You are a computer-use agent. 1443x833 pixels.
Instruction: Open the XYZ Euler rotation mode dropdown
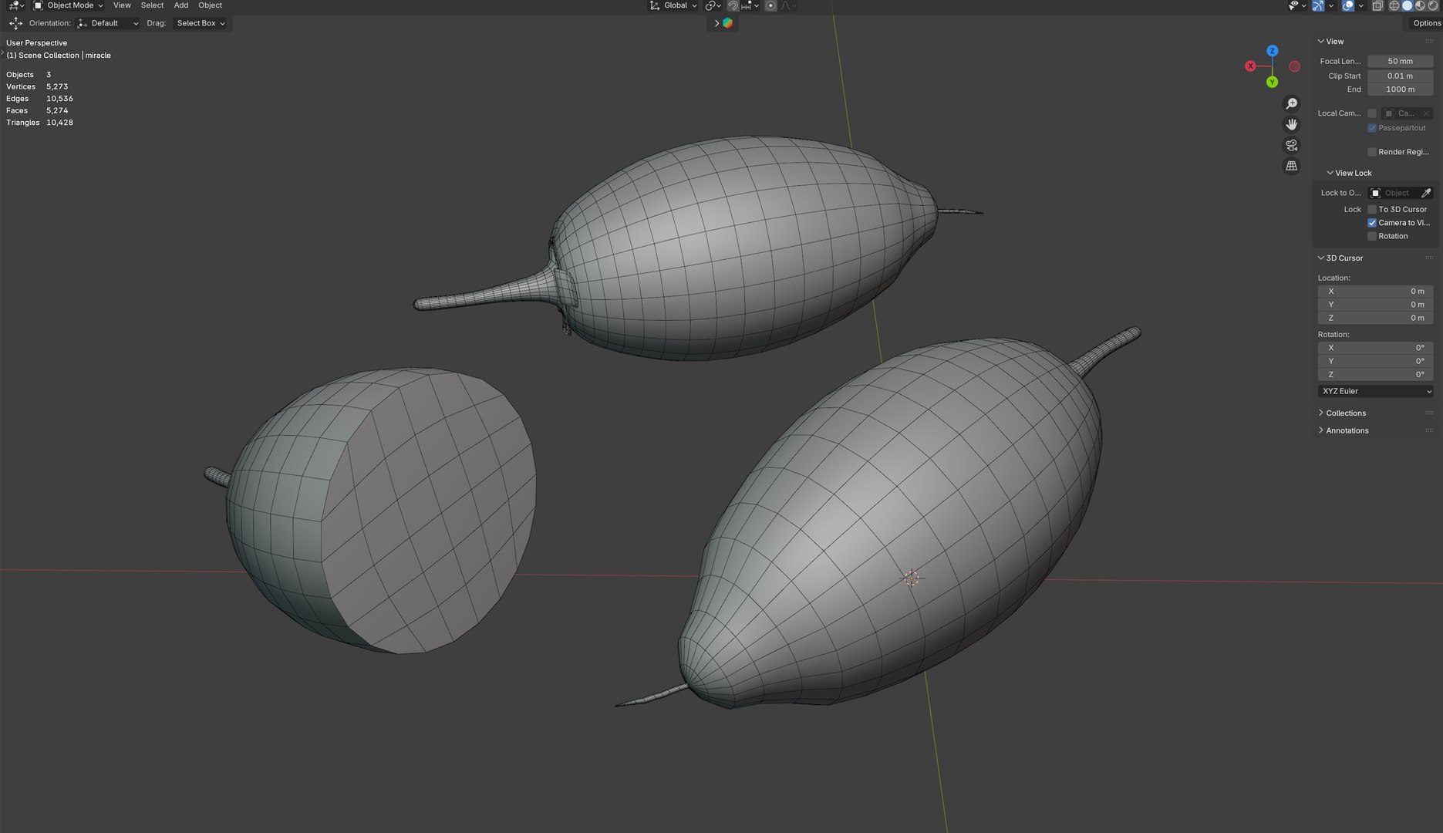point(1376,391)
